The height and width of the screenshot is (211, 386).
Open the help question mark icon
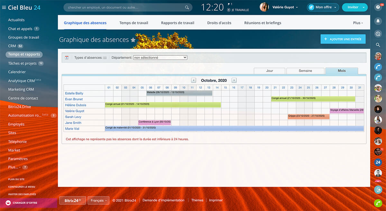pos(378,7)
